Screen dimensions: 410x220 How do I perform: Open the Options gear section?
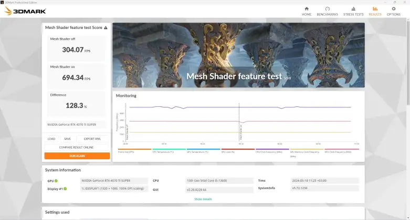pyautogui.click(x=394, y=12)
